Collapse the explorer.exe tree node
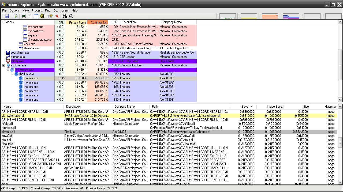This screenshot has width=343, height=192. pos(4,65)
